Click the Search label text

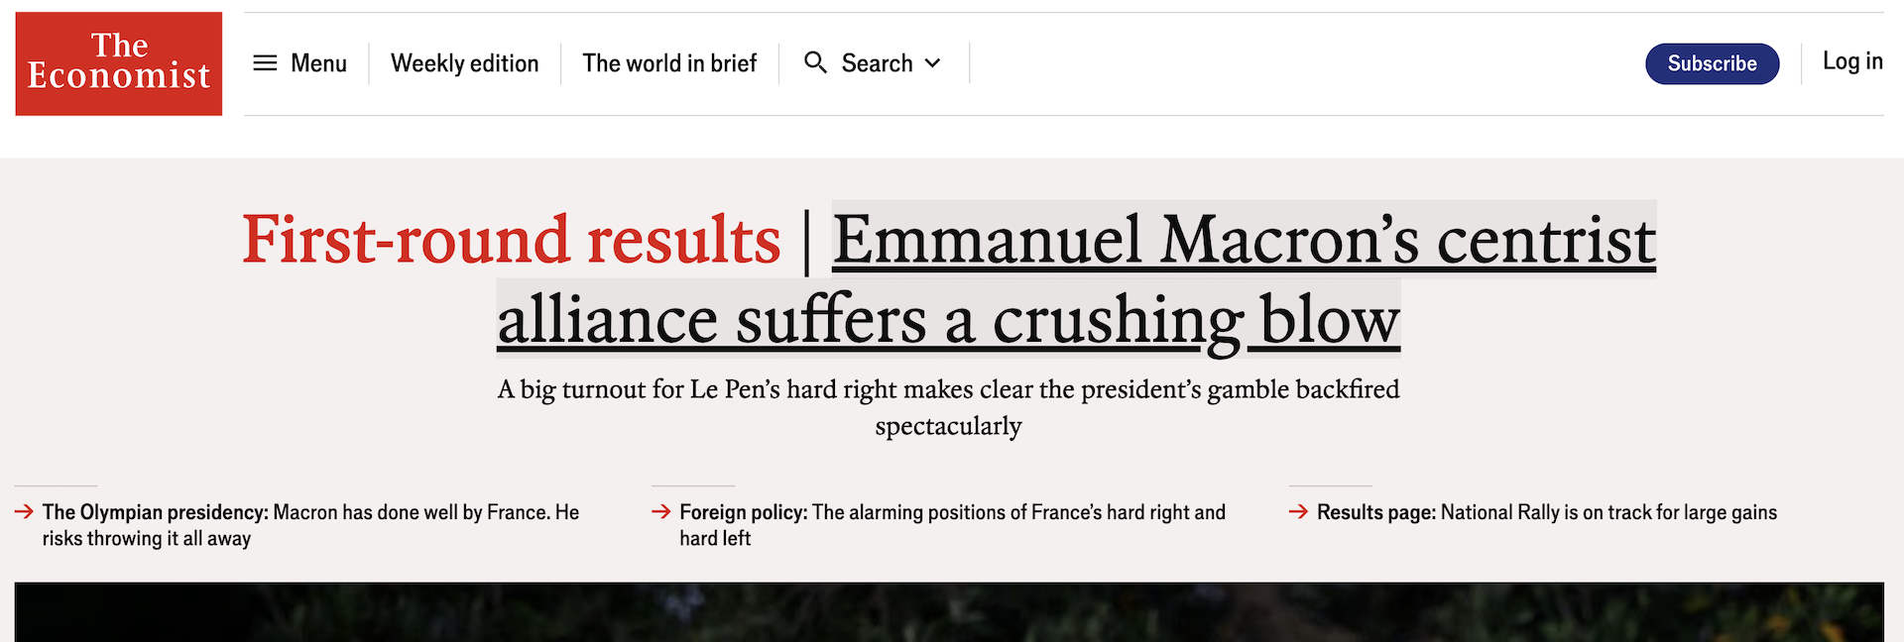877,63
